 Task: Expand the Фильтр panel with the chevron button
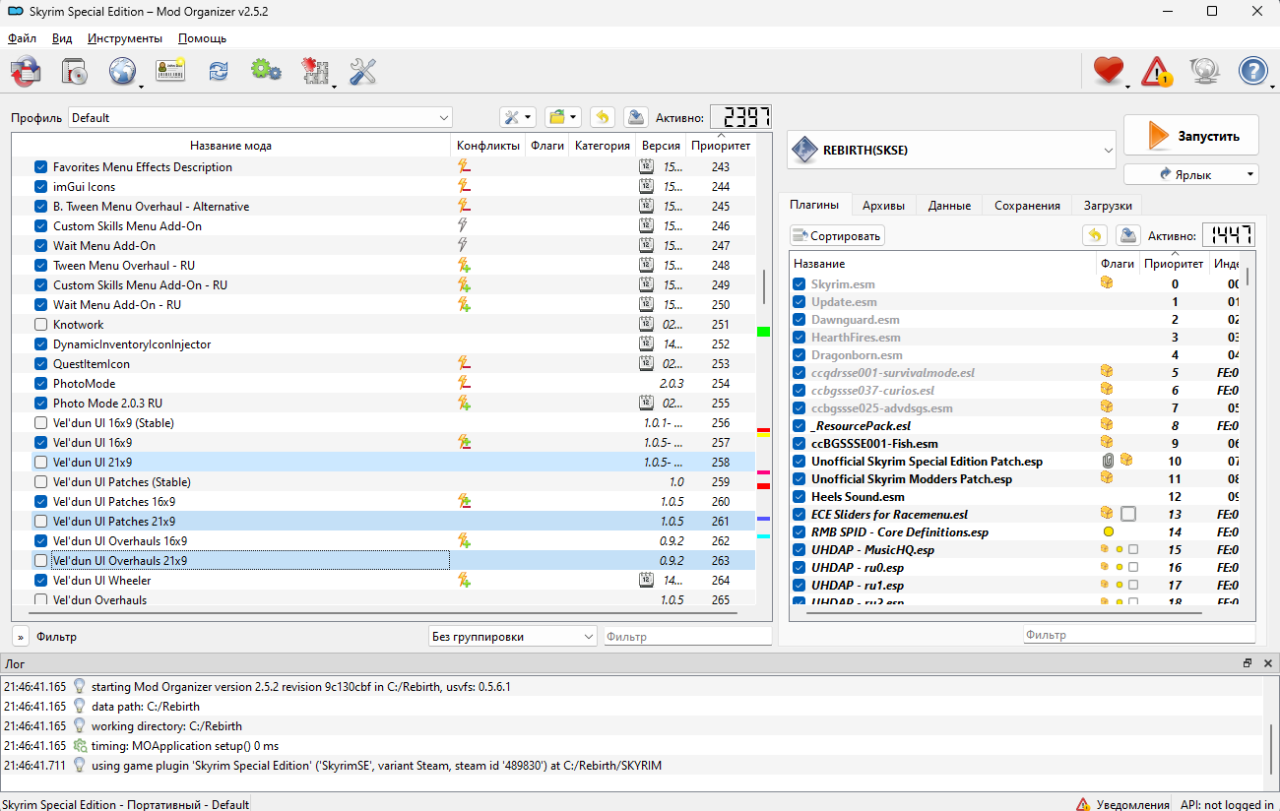click(x=21, y=637)
